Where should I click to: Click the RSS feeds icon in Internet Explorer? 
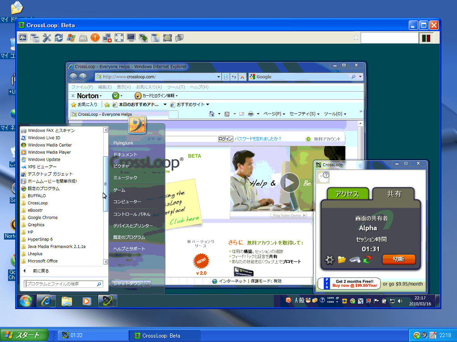click(227, 114)
